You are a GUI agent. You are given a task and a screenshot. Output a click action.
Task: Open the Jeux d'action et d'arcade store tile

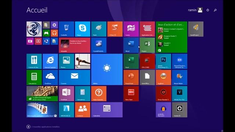pyautogui.click(x=171, y=37)
